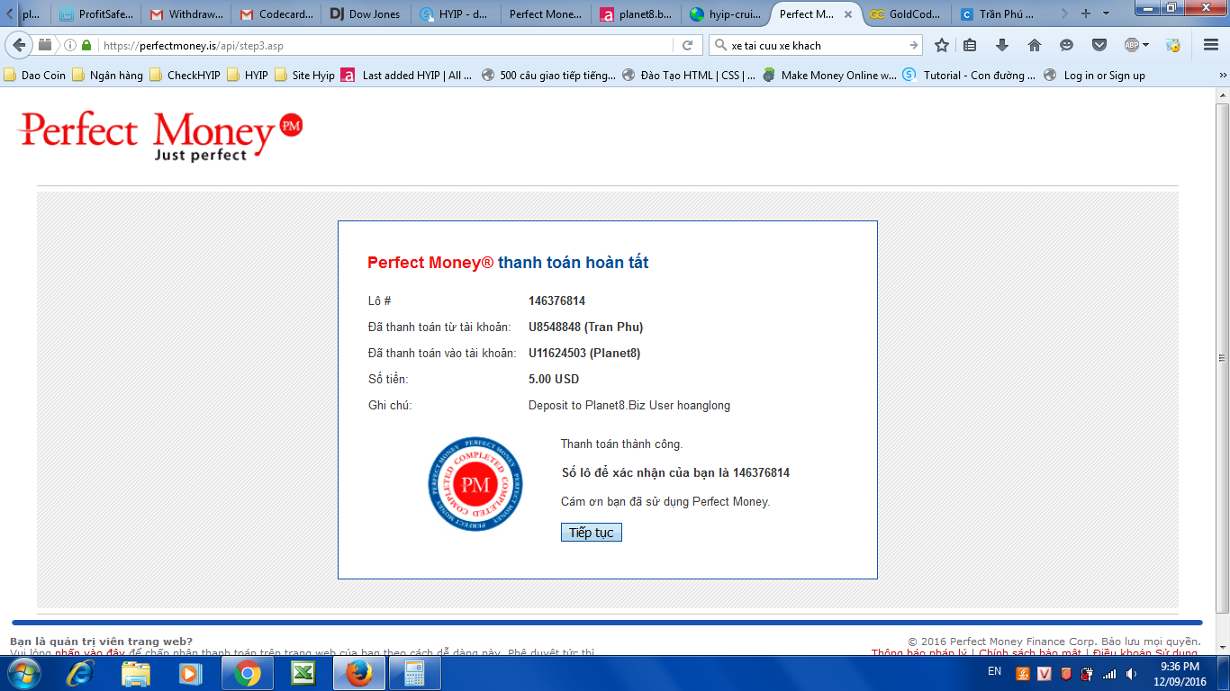The height and width of the screenshot is (691, 1230).
Task: Show bookmarks list icon in the toolbar
Action: click(x=970, y=45)
